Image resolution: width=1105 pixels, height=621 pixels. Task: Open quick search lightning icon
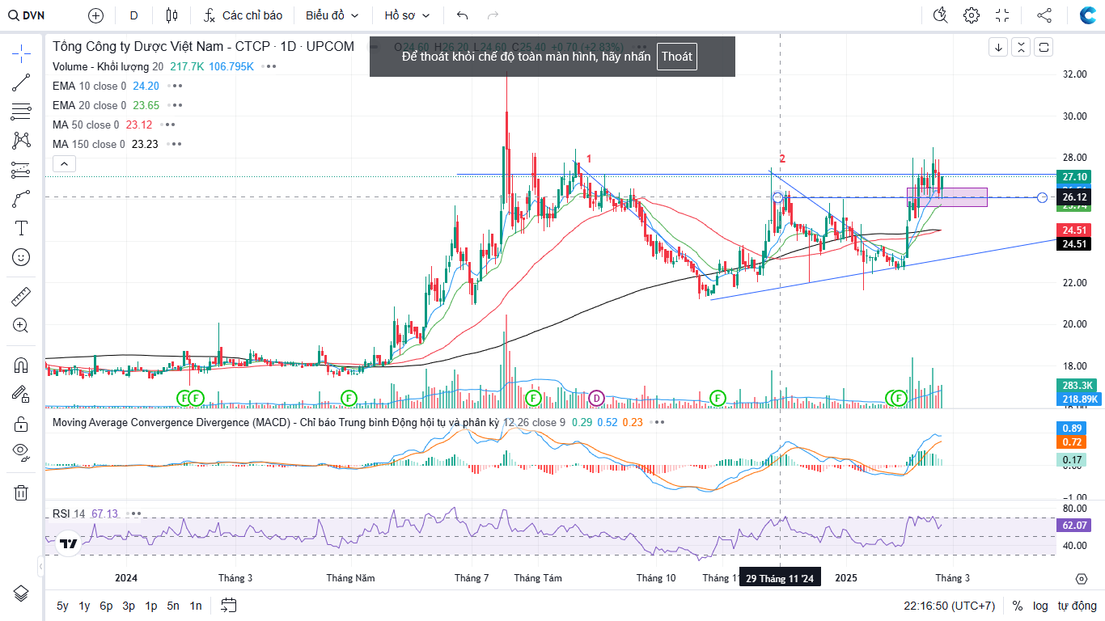pos(940,15)
